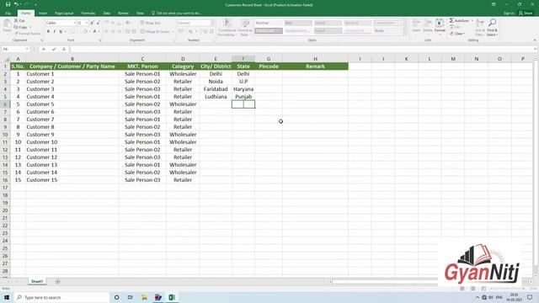Increase the font size
Viewport: 539px width, 303px height.
pos(92,23)
